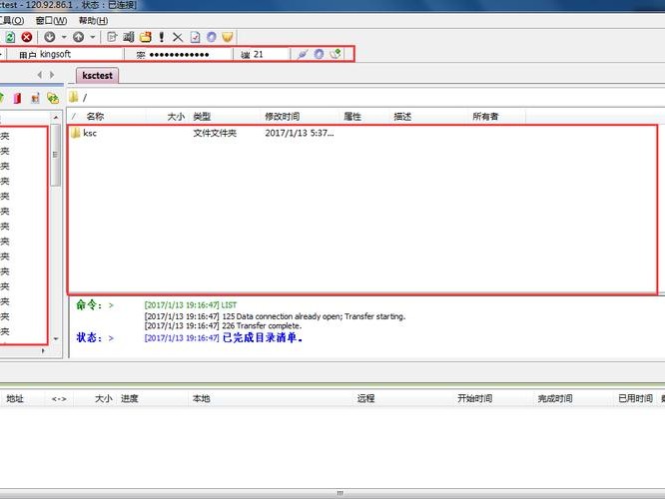This screenshot has height=499, width=665.
Task: Click the icon right of the red book
Action: (35, 99)
